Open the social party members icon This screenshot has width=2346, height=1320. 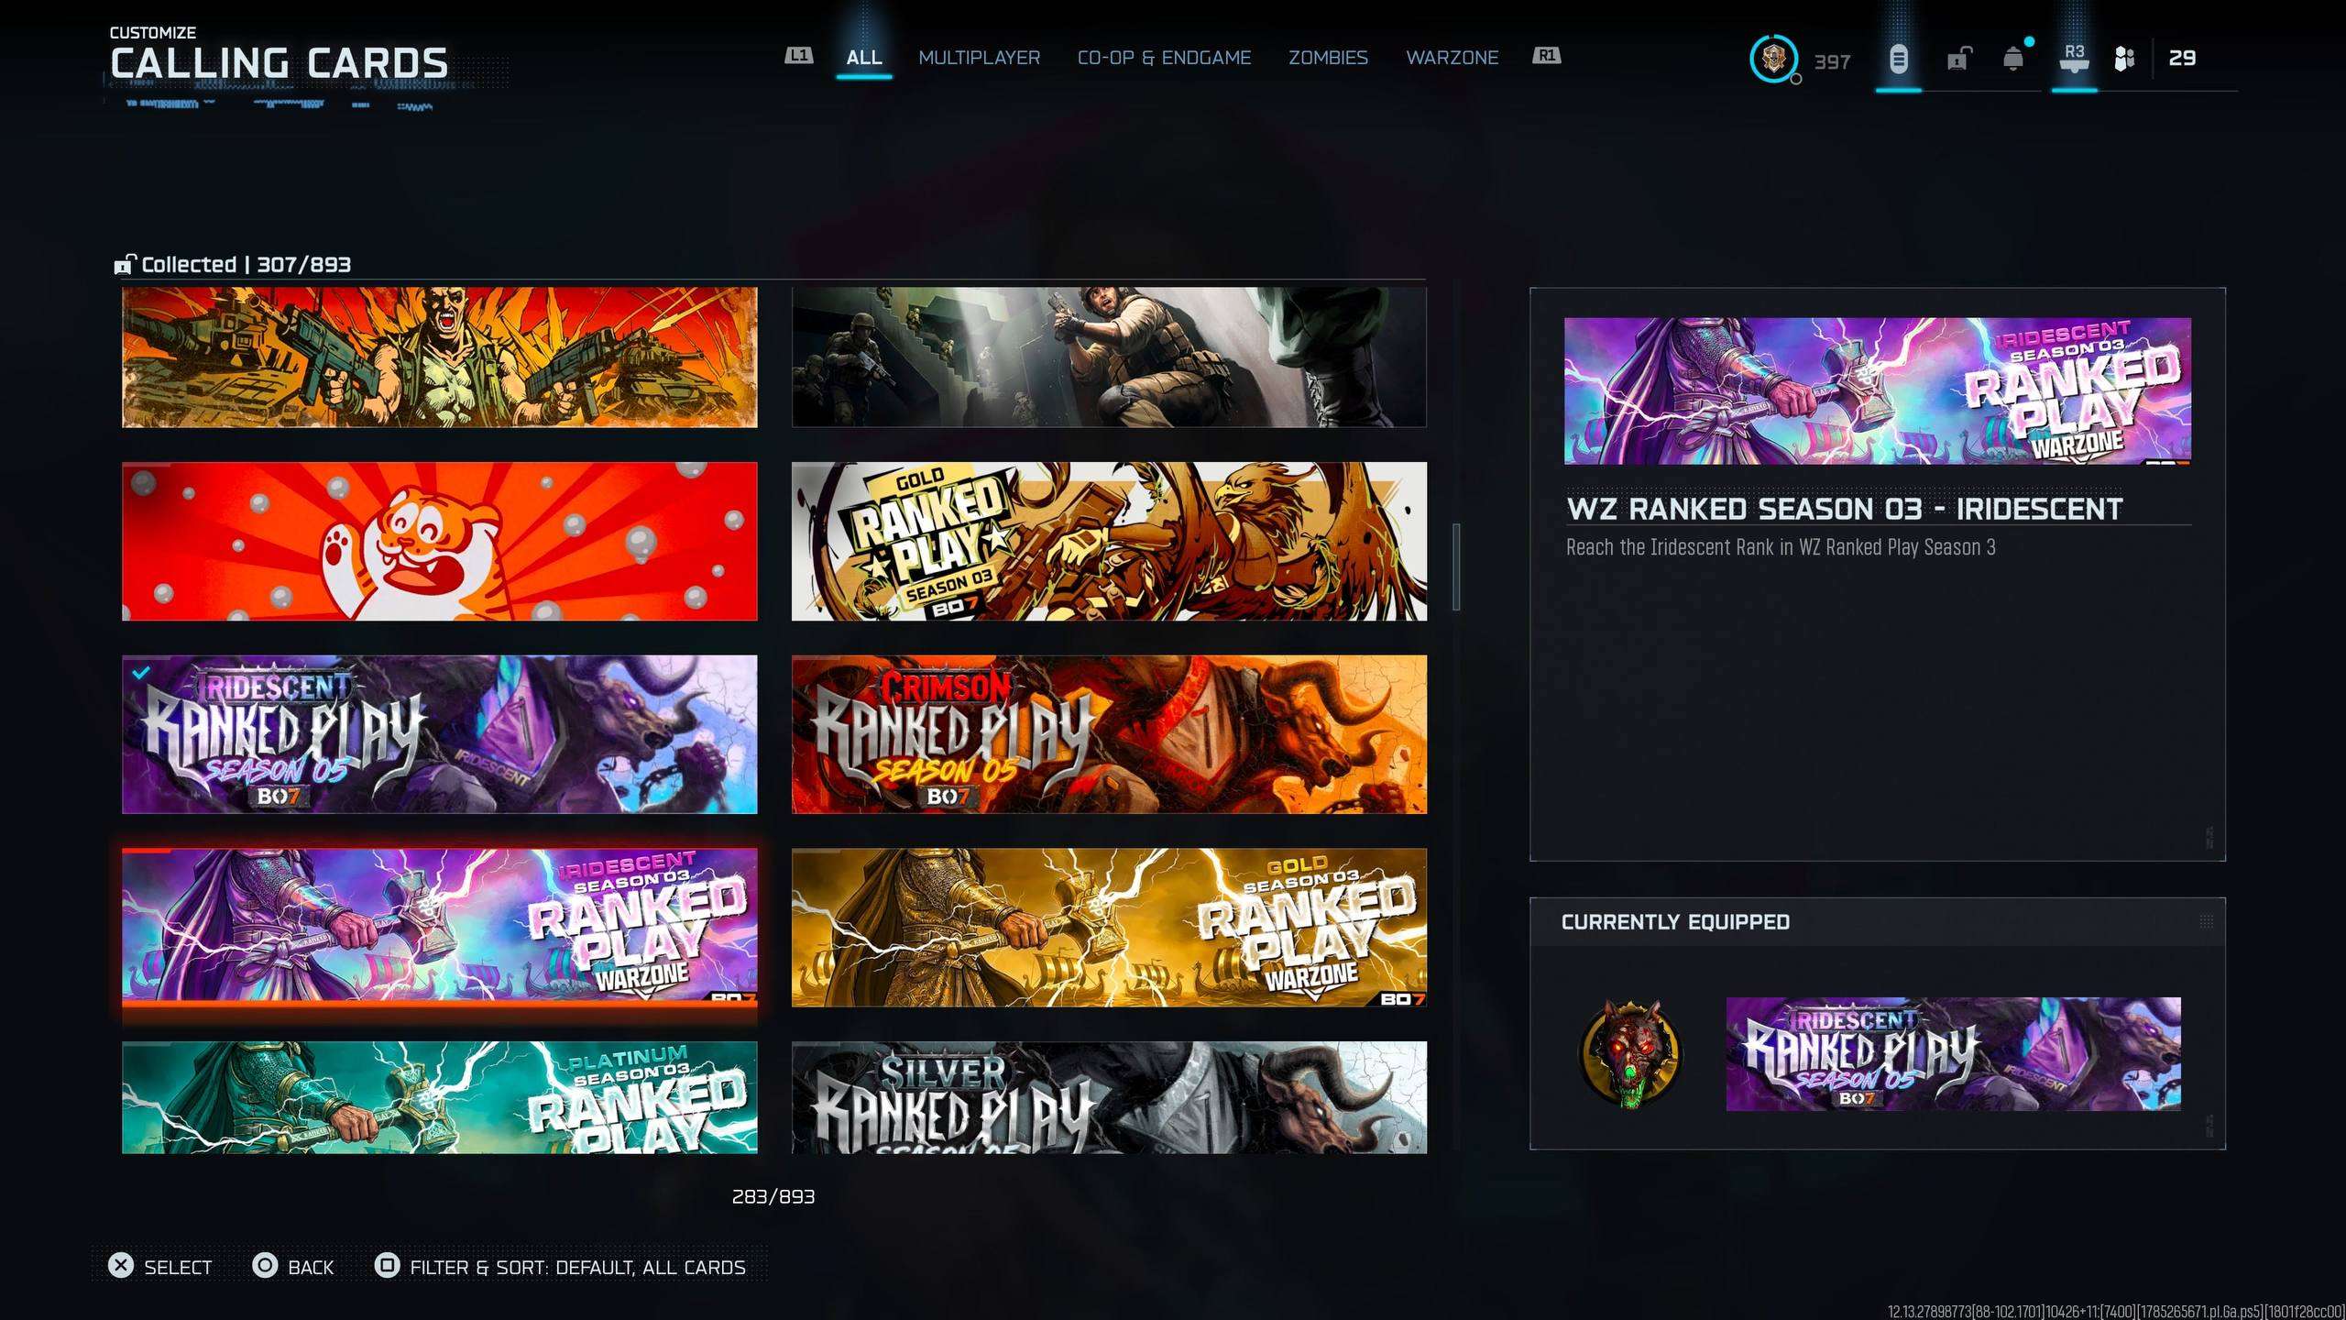(x=2124, y=59)
